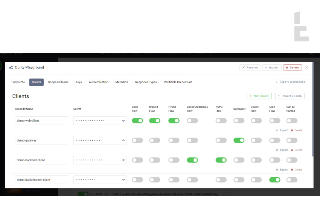Switch to the Scopes/Claims tab

click(58, 82)
